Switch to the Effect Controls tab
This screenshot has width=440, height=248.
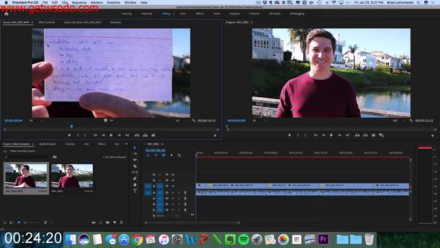coord(47,22)
